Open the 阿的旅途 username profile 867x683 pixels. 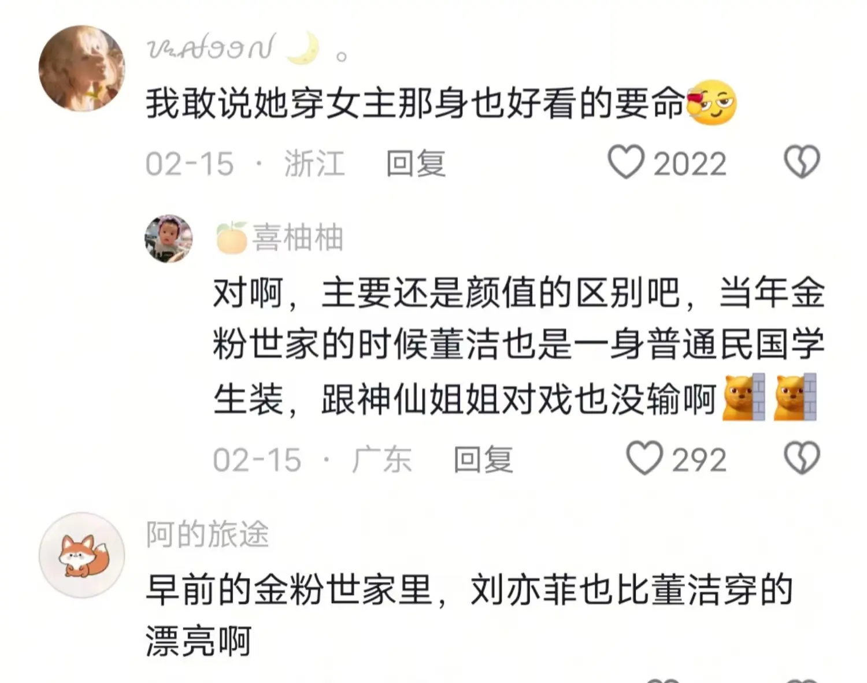coord(208,534)
